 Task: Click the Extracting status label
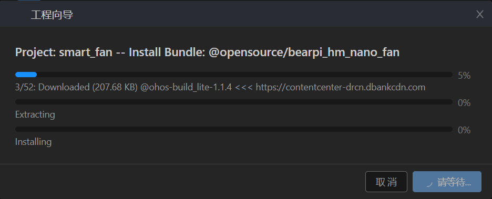(x=35, y=114)
